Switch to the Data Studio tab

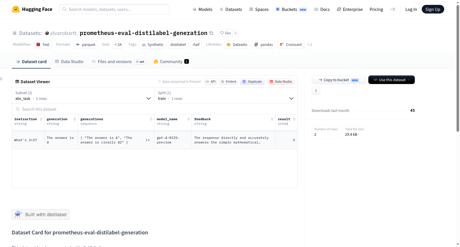click(69, 61)
